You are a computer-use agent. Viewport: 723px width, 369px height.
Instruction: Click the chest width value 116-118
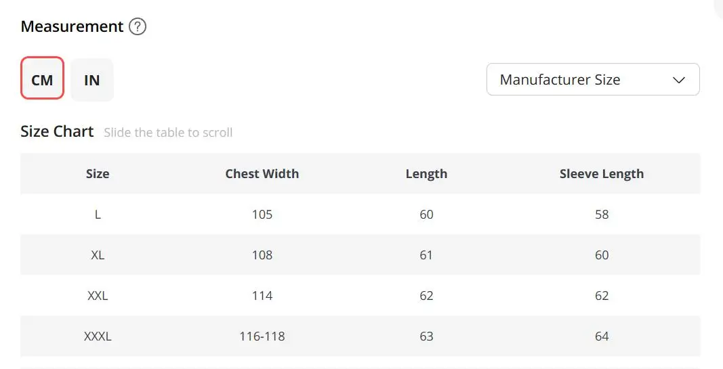click(262, 337)
